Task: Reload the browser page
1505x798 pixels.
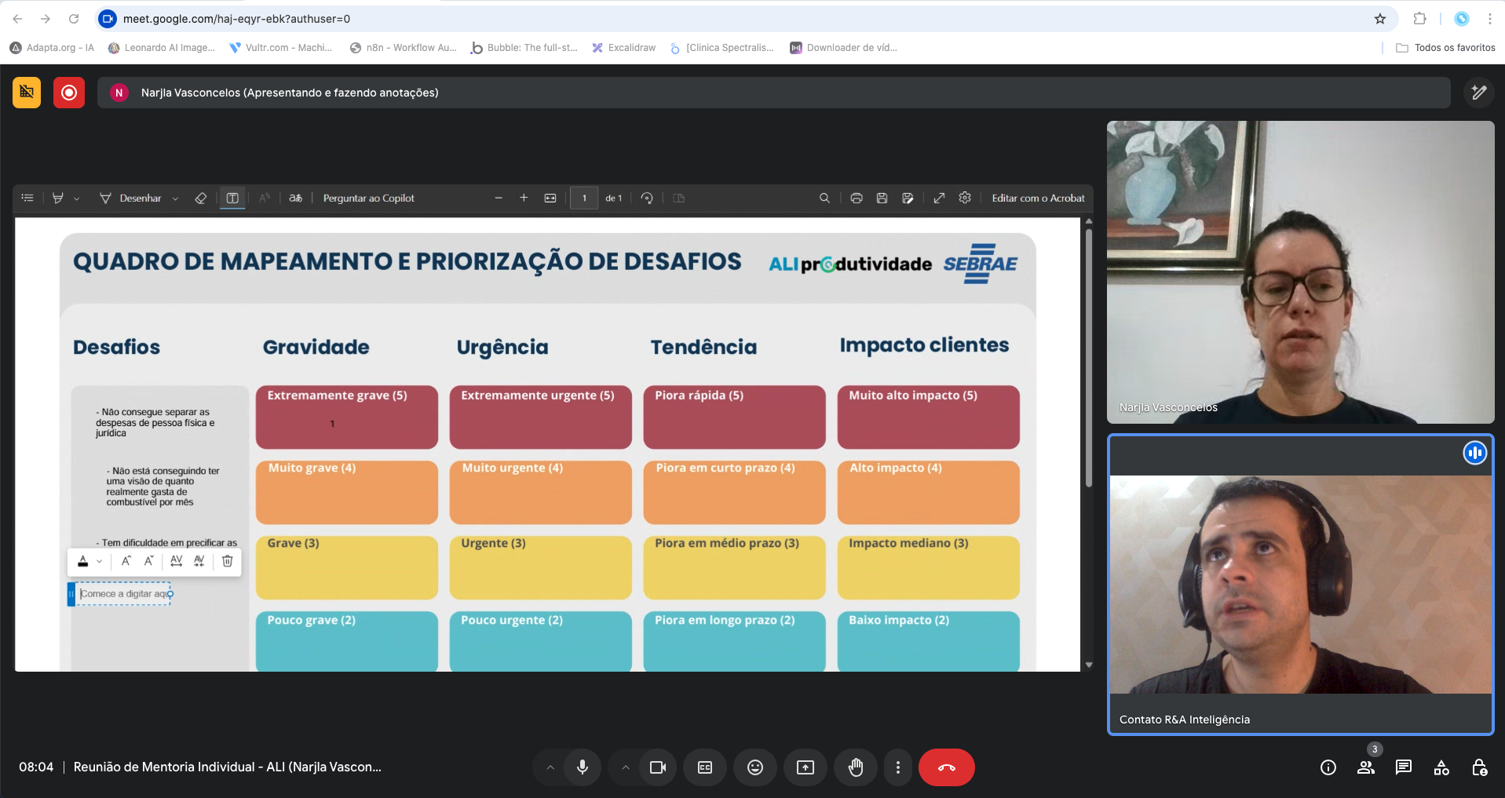Action: (74, 19)
